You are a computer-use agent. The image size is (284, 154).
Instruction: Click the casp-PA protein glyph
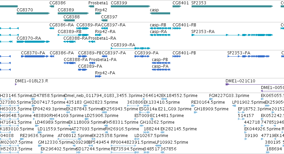click(x=161, y=69)
